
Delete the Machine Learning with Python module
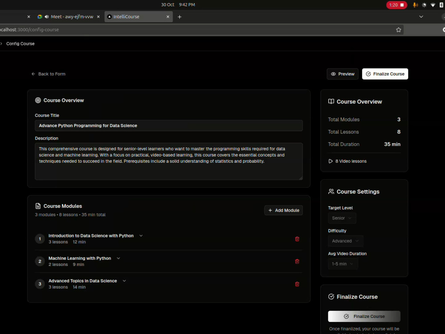297,262
